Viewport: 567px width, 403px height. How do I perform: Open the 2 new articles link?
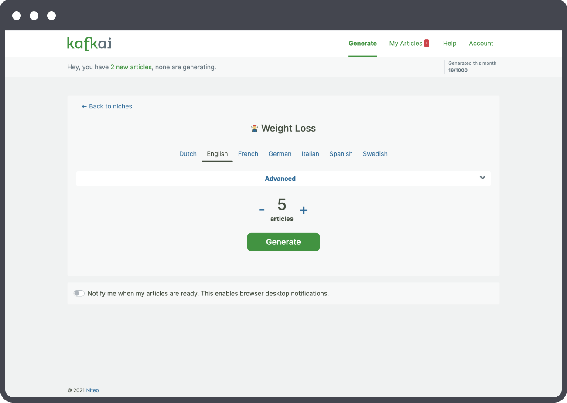(x=131, y=67)
